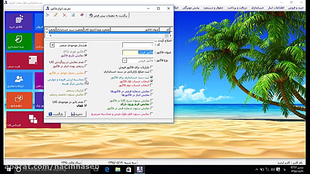This screenshot has width=310, height=174.
Task: Click the accounting app icon in taskbar
Action: (x=139, y=169)
